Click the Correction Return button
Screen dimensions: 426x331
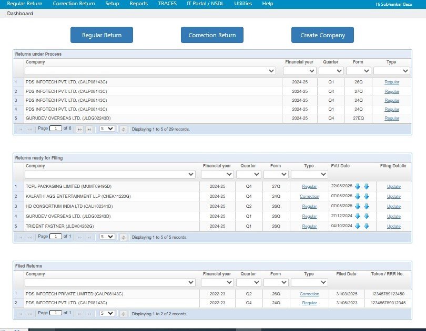coord(212,35)
